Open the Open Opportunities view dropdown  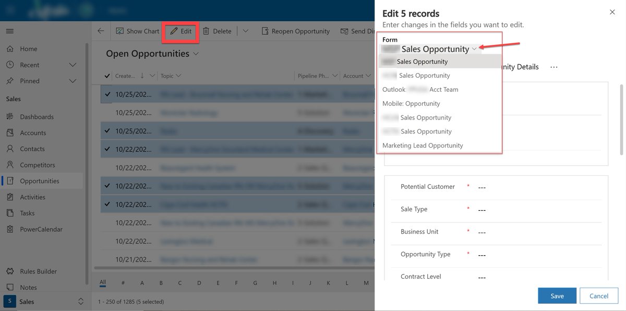click(x=196, y=54)
